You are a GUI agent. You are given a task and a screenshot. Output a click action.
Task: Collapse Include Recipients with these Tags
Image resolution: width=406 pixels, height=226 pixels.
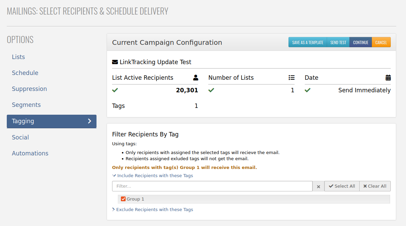pos(152,176)
